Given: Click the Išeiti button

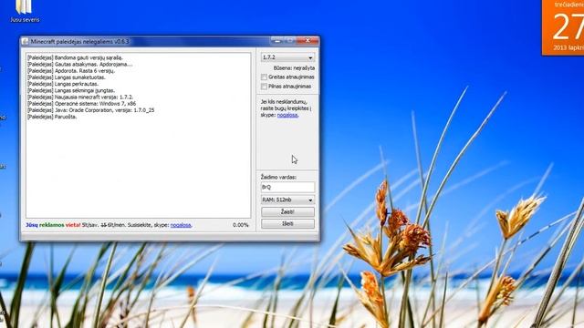Looking at the screenshot, I should (287, 223).
